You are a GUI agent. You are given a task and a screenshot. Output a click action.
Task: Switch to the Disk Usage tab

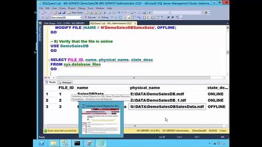(x=64, y=23)
